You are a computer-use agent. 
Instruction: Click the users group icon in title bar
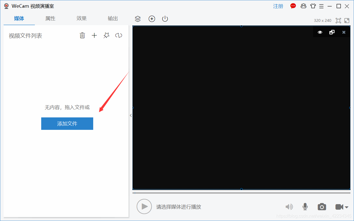304,6
